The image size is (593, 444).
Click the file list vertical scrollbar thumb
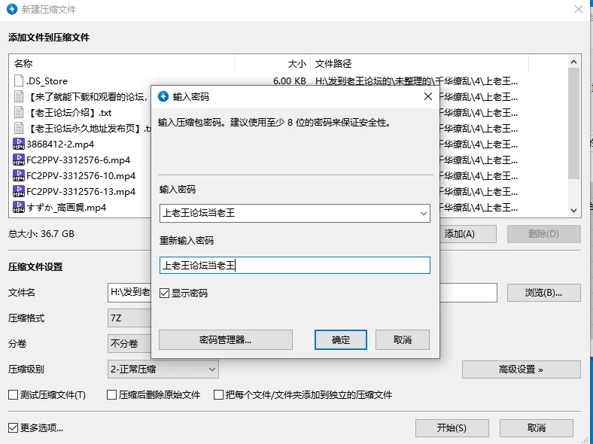573,123
